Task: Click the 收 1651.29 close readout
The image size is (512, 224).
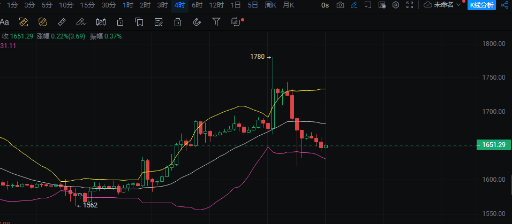Action: [x=18, y=36]
